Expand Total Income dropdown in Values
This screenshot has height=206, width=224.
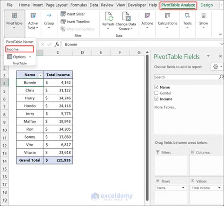[219, 188]
